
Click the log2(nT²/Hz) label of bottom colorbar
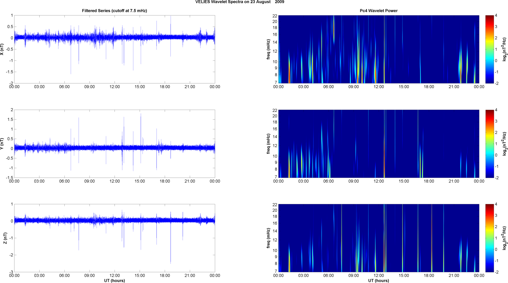click(x=505, y=238)
